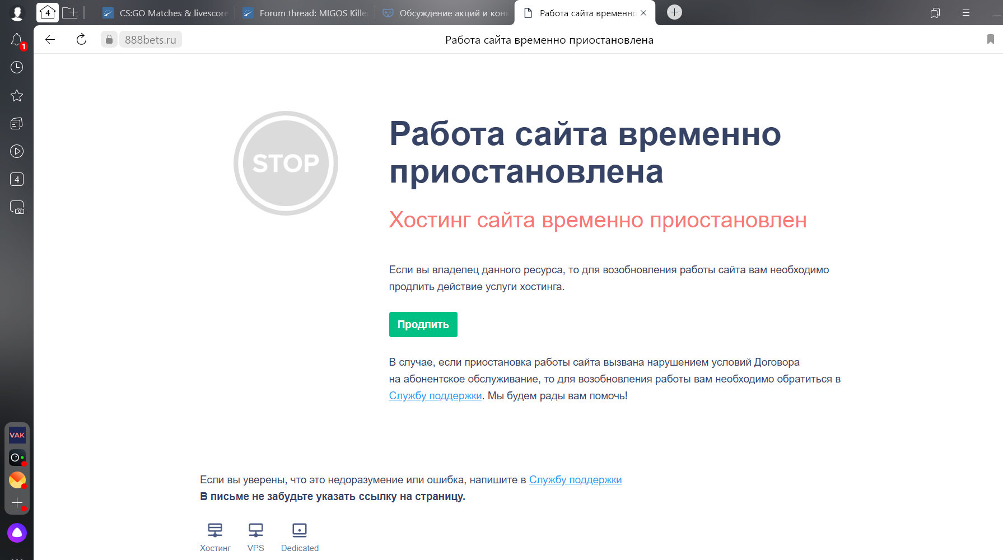Switch to Обсуждение акций tab
This screenshot has width=1003, height=560.
click(x=445, y=13)
